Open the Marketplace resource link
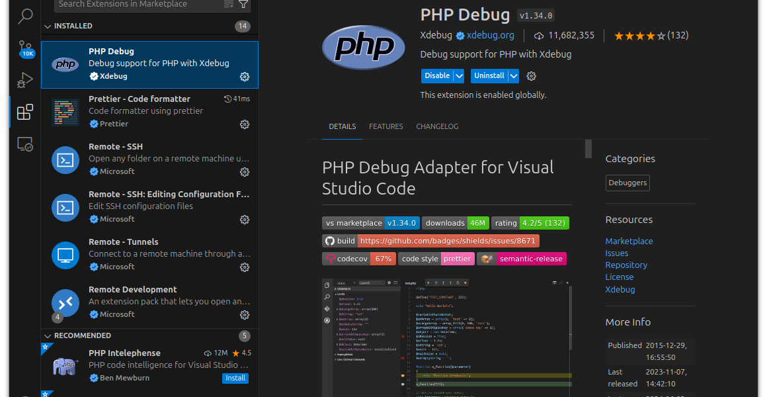 coord(629,241)
